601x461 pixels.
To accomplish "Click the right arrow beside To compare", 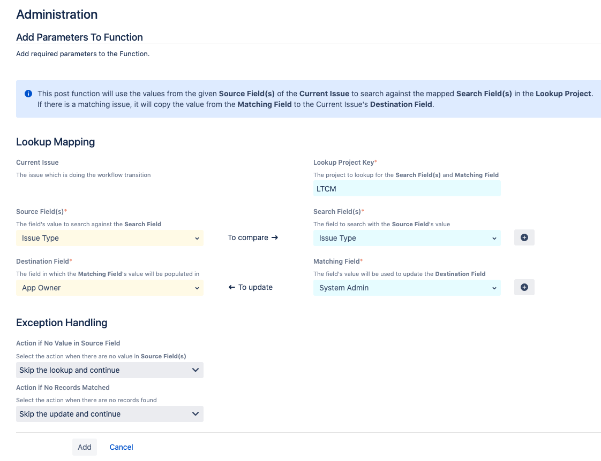I will [275, 237].
